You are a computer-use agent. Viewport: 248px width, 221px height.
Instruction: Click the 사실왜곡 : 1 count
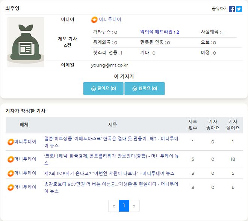coord(212,32)
